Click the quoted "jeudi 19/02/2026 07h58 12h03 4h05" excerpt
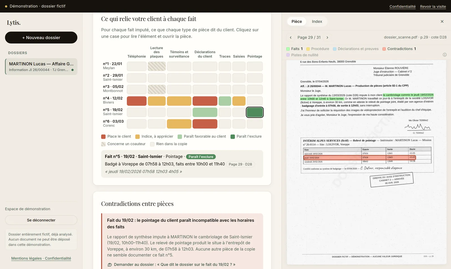This screenshot has width=451, height=269. [143, 172]
